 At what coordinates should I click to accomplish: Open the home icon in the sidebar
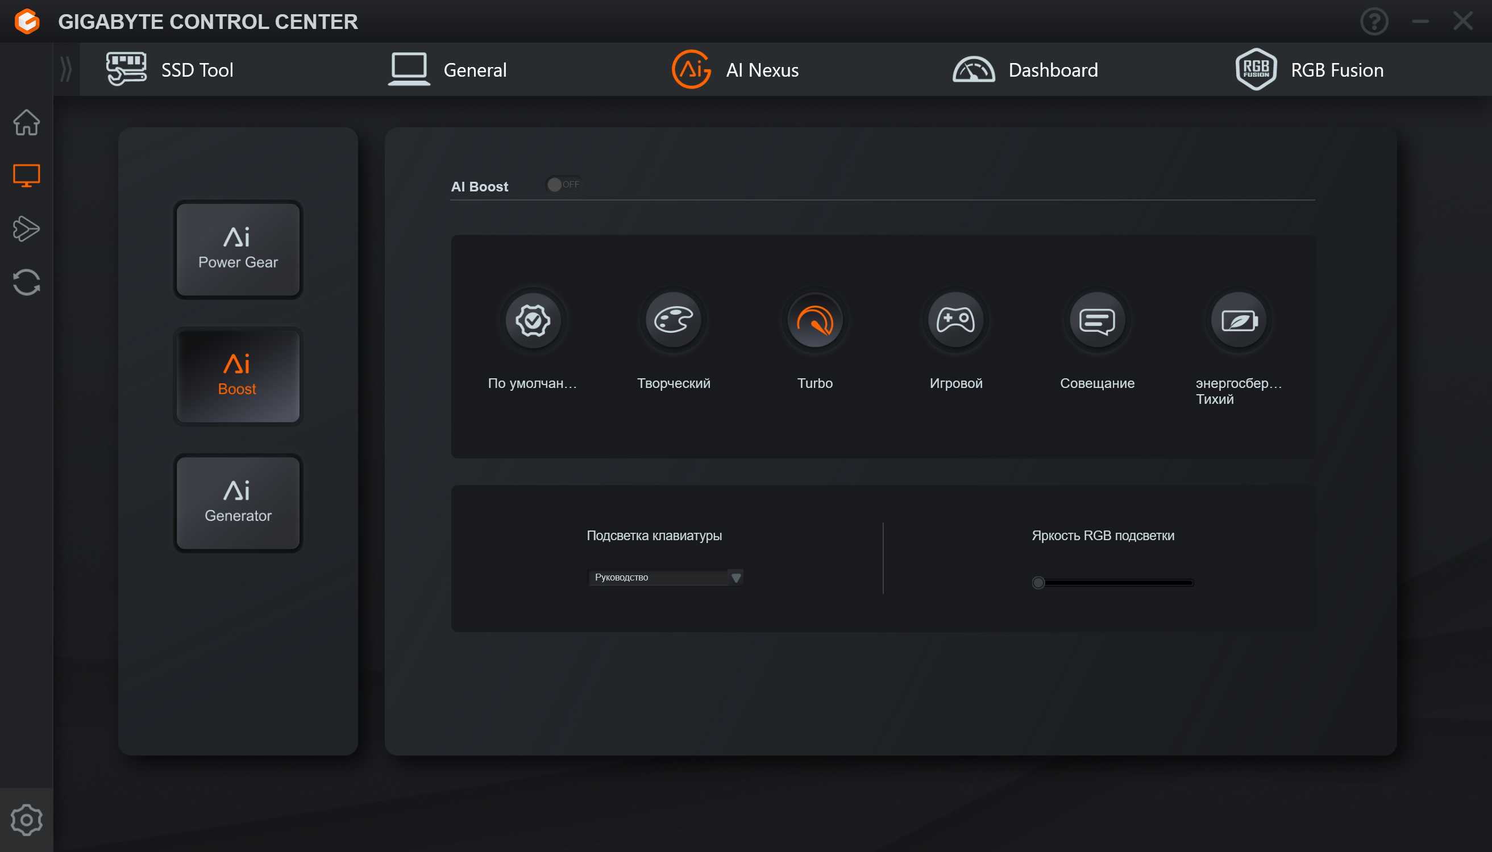pyautogui.click(x=26, y=122)
